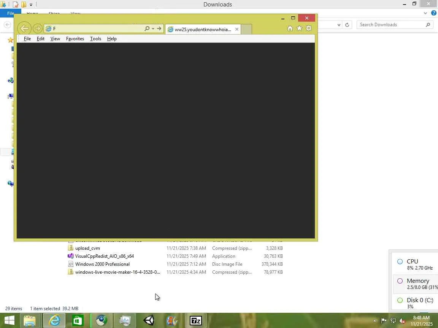438x328 pixels.
Task: Open the Explorer address history dropdown
Action: pos(339,25)
